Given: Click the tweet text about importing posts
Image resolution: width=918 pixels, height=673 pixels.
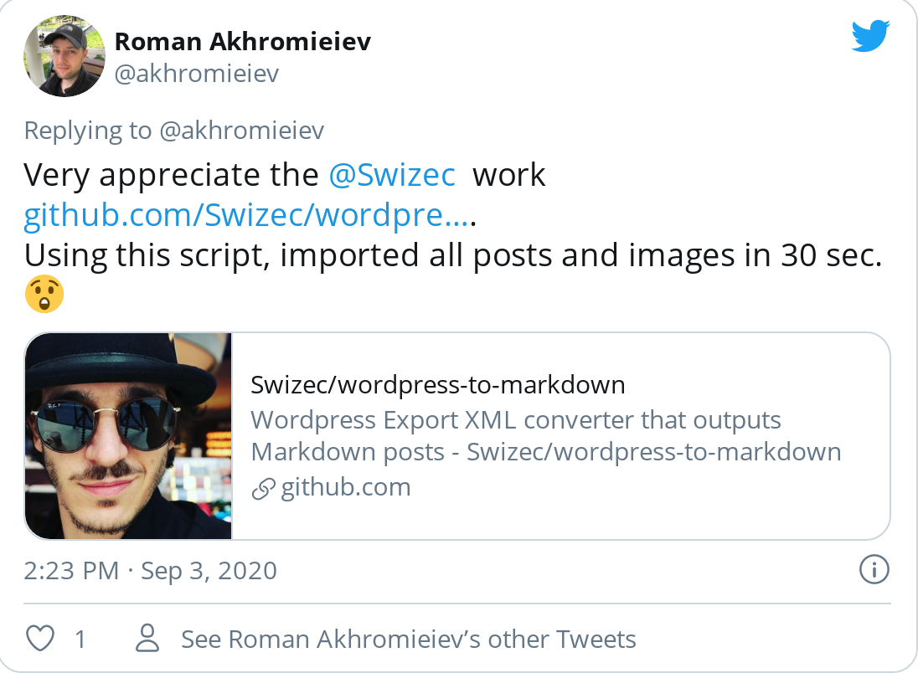Looking at the screenshot, I should 452,255.
